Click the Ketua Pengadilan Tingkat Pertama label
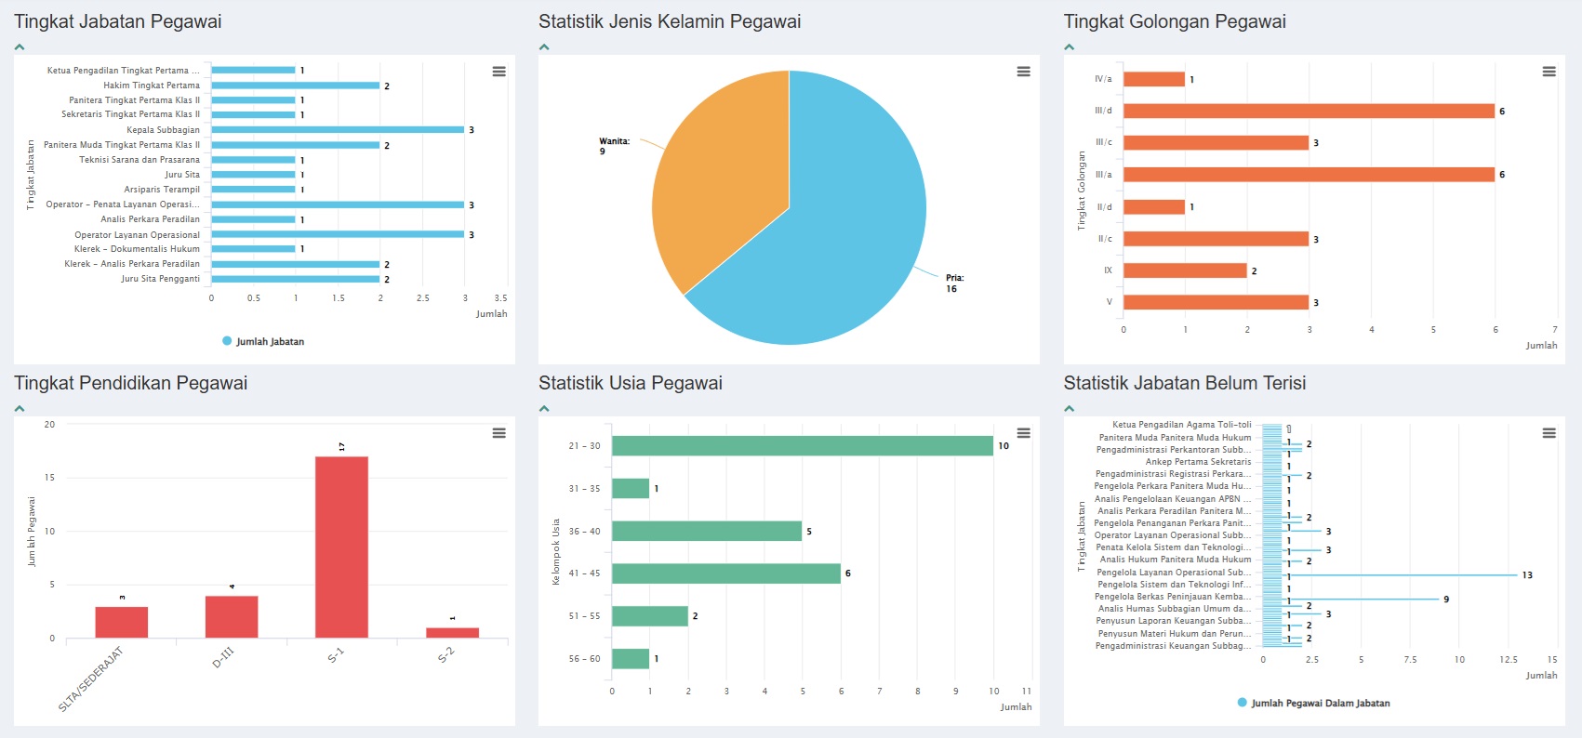 pyautogui.click(x=124, y=71)
